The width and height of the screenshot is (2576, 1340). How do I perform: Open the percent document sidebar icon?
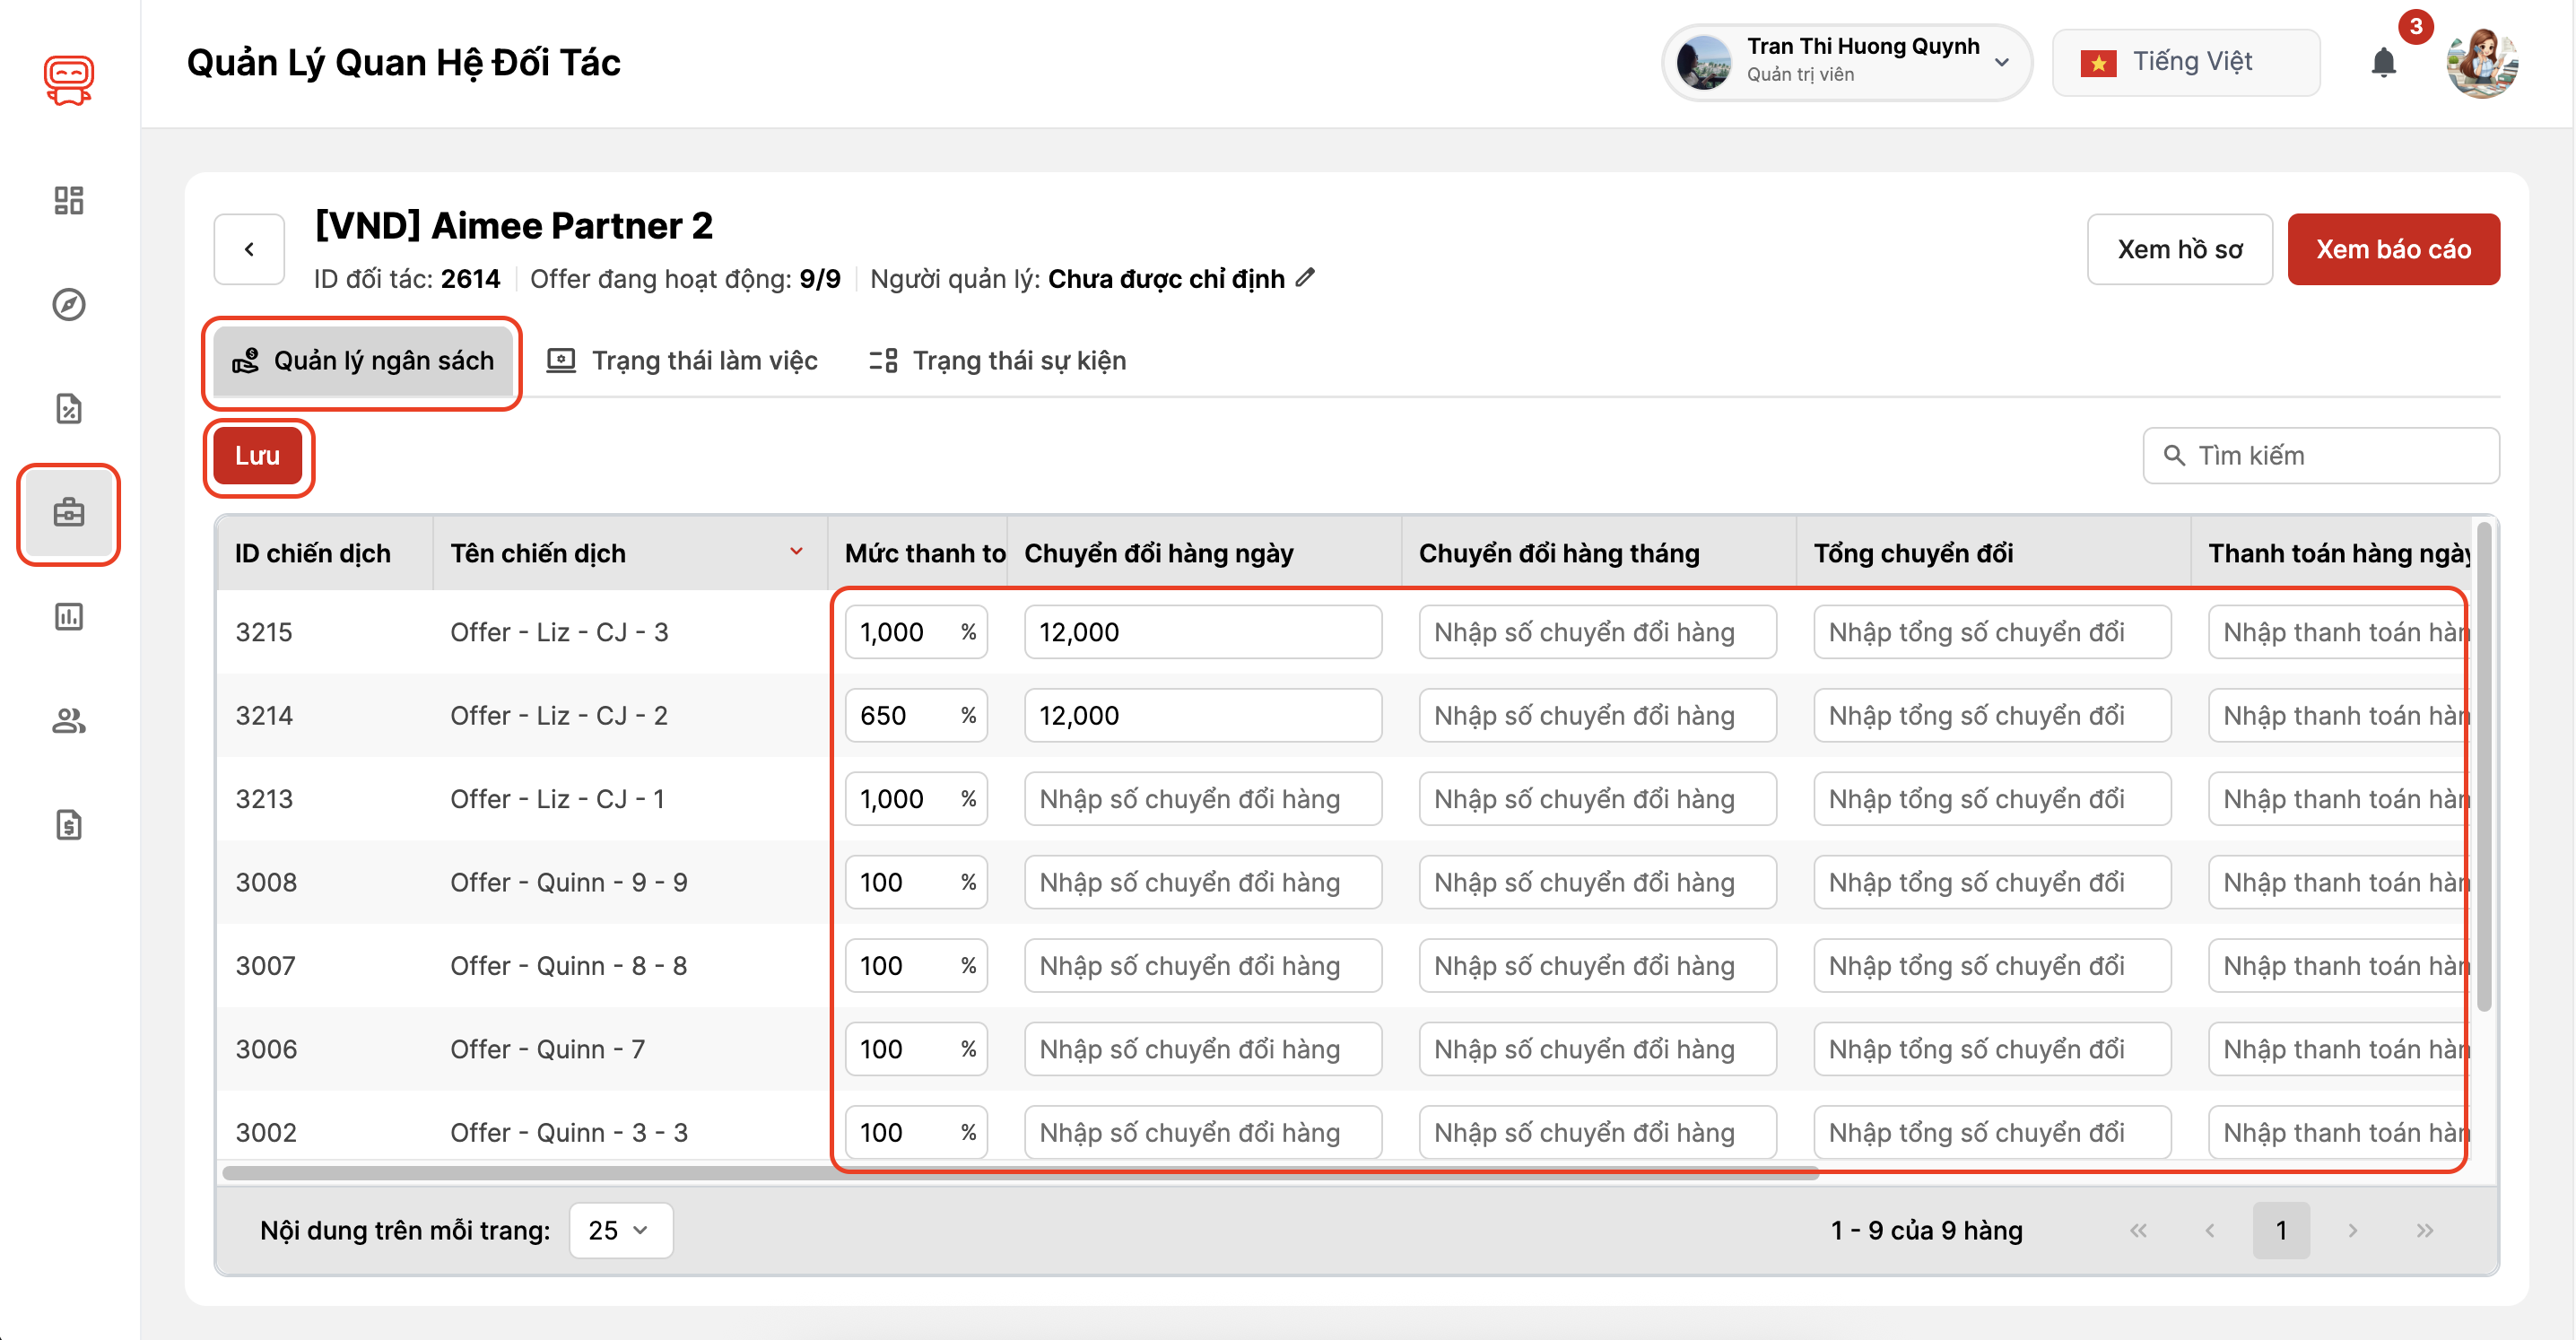click(68, 408)
